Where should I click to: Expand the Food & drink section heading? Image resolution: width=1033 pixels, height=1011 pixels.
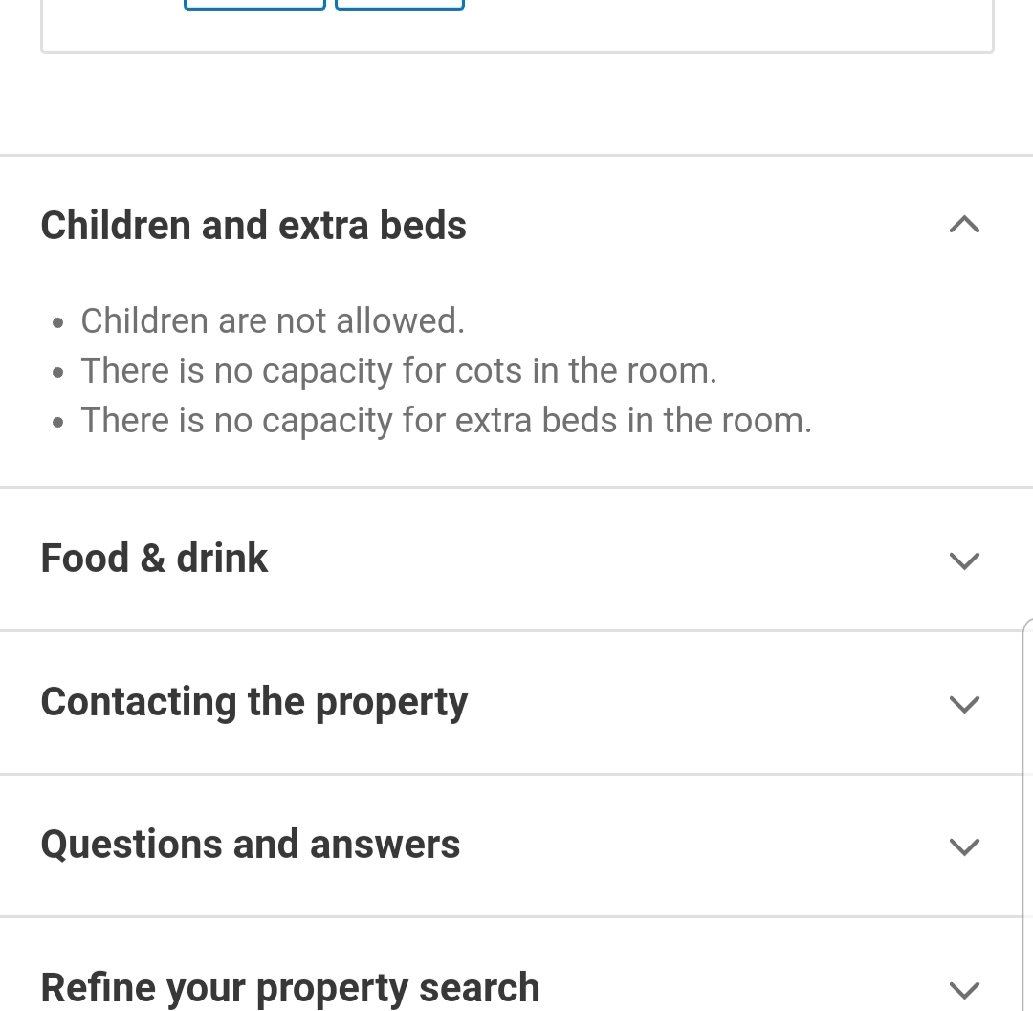154,559
